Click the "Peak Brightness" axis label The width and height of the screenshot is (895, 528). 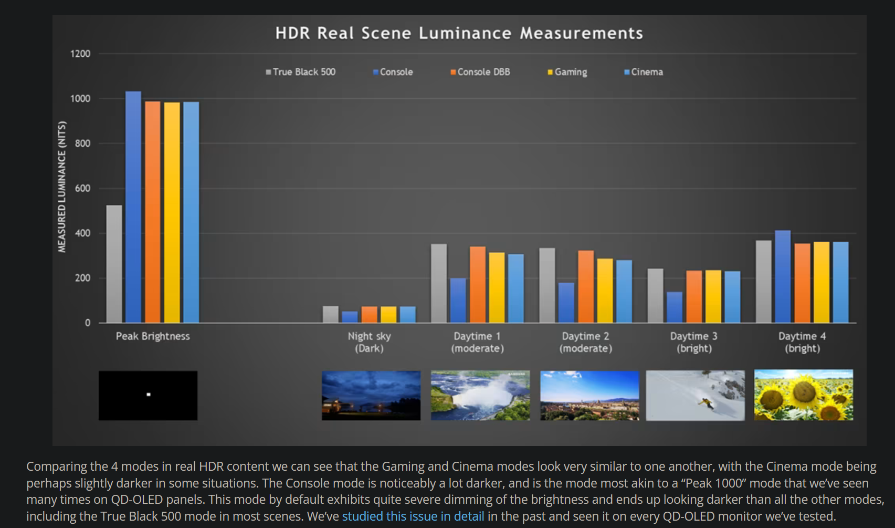click(x=153, y=336)
